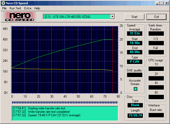170x124 pixels.
Task: Open the File menu
Action: click(4, 8)
